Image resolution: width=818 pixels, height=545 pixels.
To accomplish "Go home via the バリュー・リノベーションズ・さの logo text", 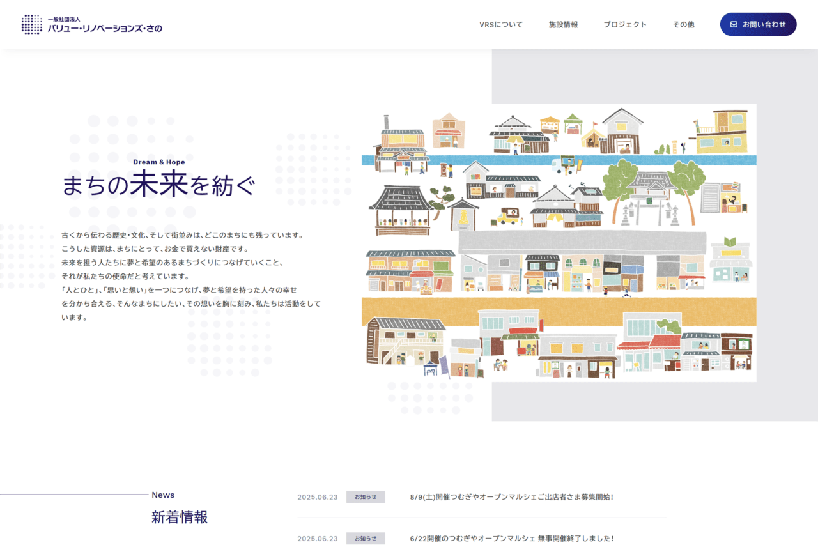I will 105,28.
